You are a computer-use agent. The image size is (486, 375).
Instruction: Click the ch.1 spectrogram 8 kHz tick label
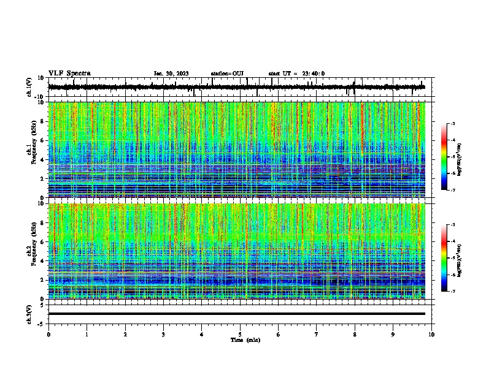point(42,121)
